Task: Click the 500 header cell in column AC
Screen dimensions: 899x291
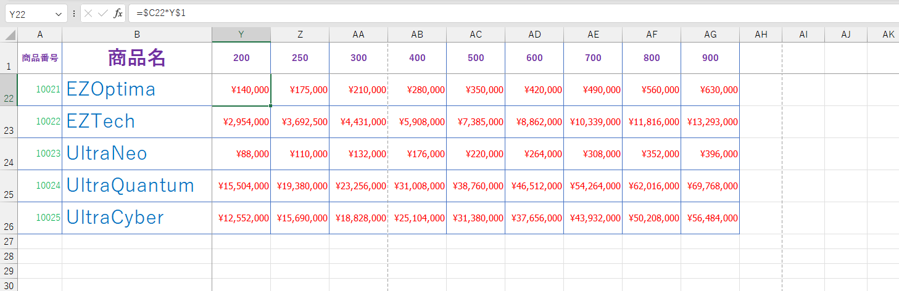Action: coord(476,58)
